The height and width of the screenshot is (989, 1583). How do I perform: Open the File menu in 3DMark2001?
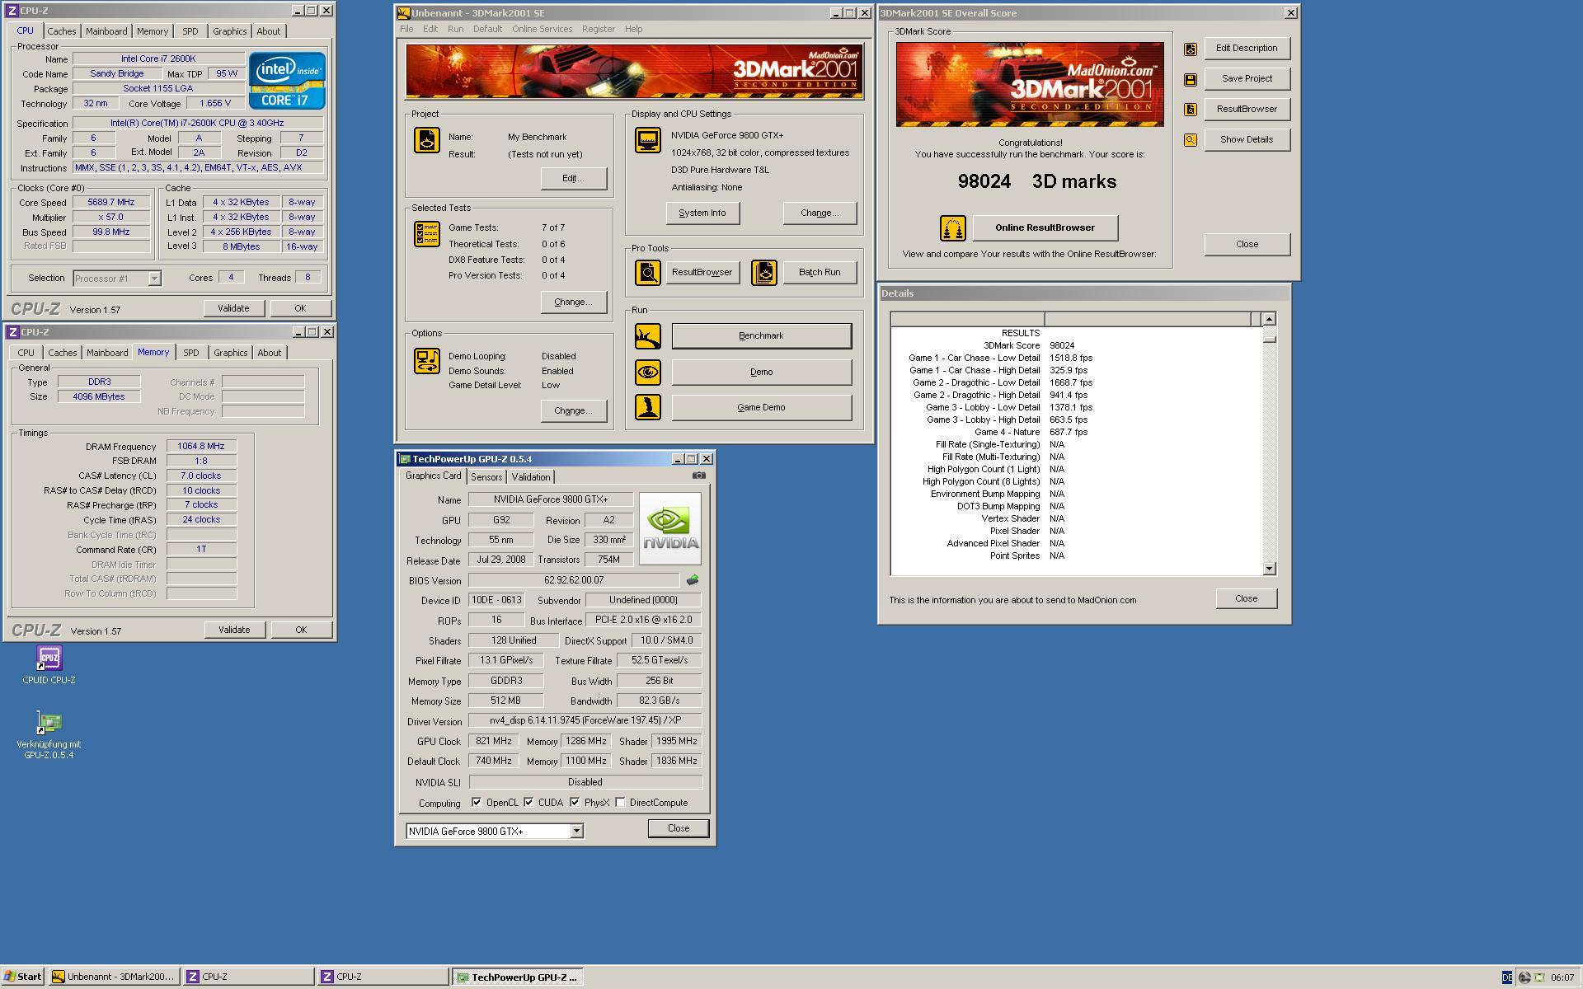(x=406, y=29)
